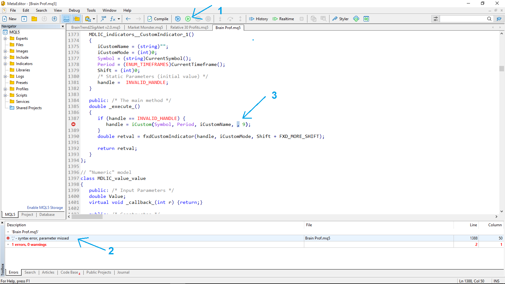The image size is (505, 284).
Task: Open the Debug menu
Action: [74, 10]
